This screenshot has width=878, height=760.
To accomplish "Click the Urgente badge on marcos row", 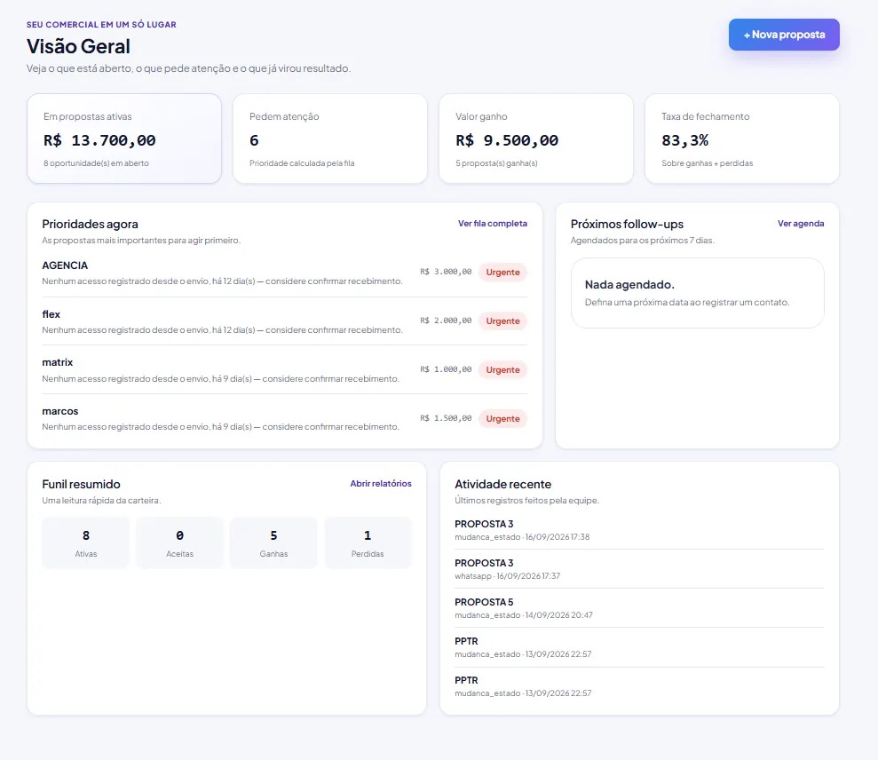I will (x=502, y=418).
